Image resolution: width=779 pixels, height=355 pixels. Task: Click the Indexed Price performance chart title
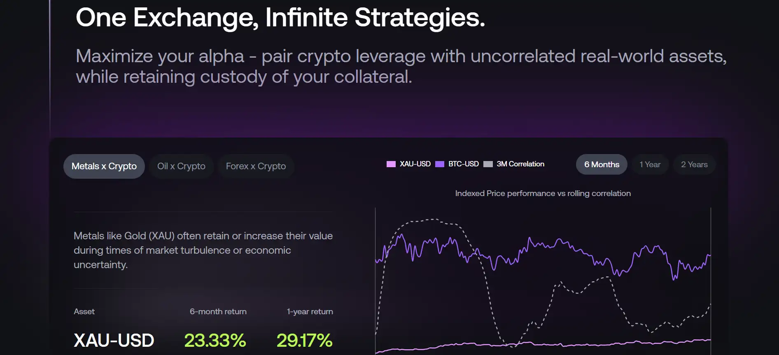click(543, 194)
